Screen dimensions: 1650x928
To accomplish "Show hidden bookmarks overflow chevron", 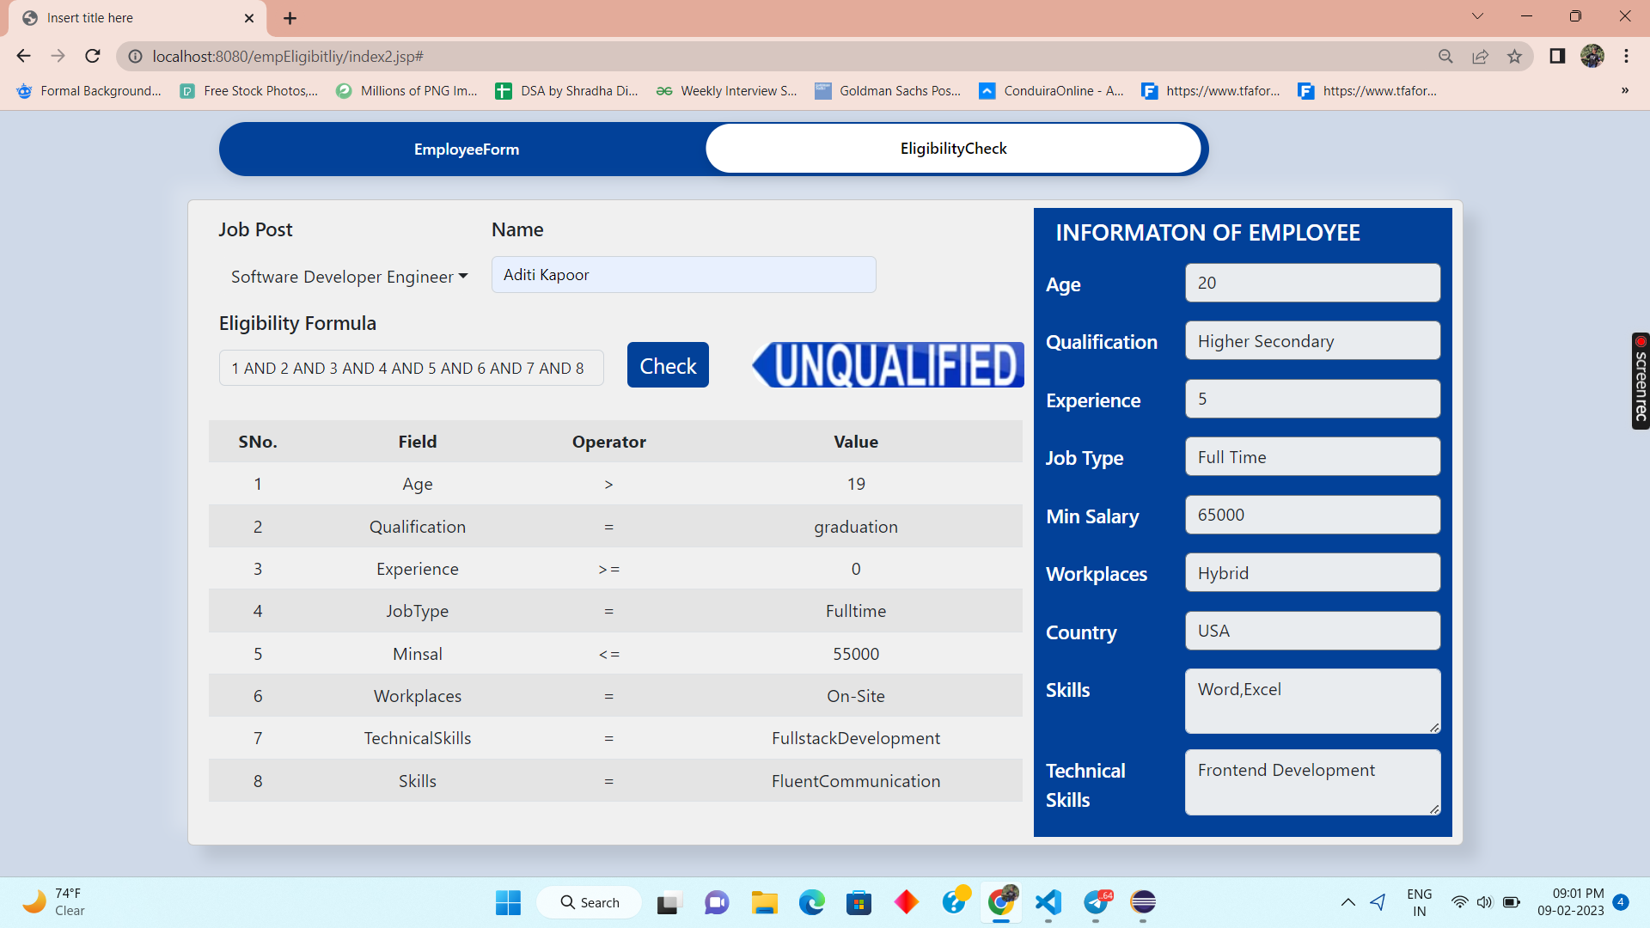I will coord(1624,90).
